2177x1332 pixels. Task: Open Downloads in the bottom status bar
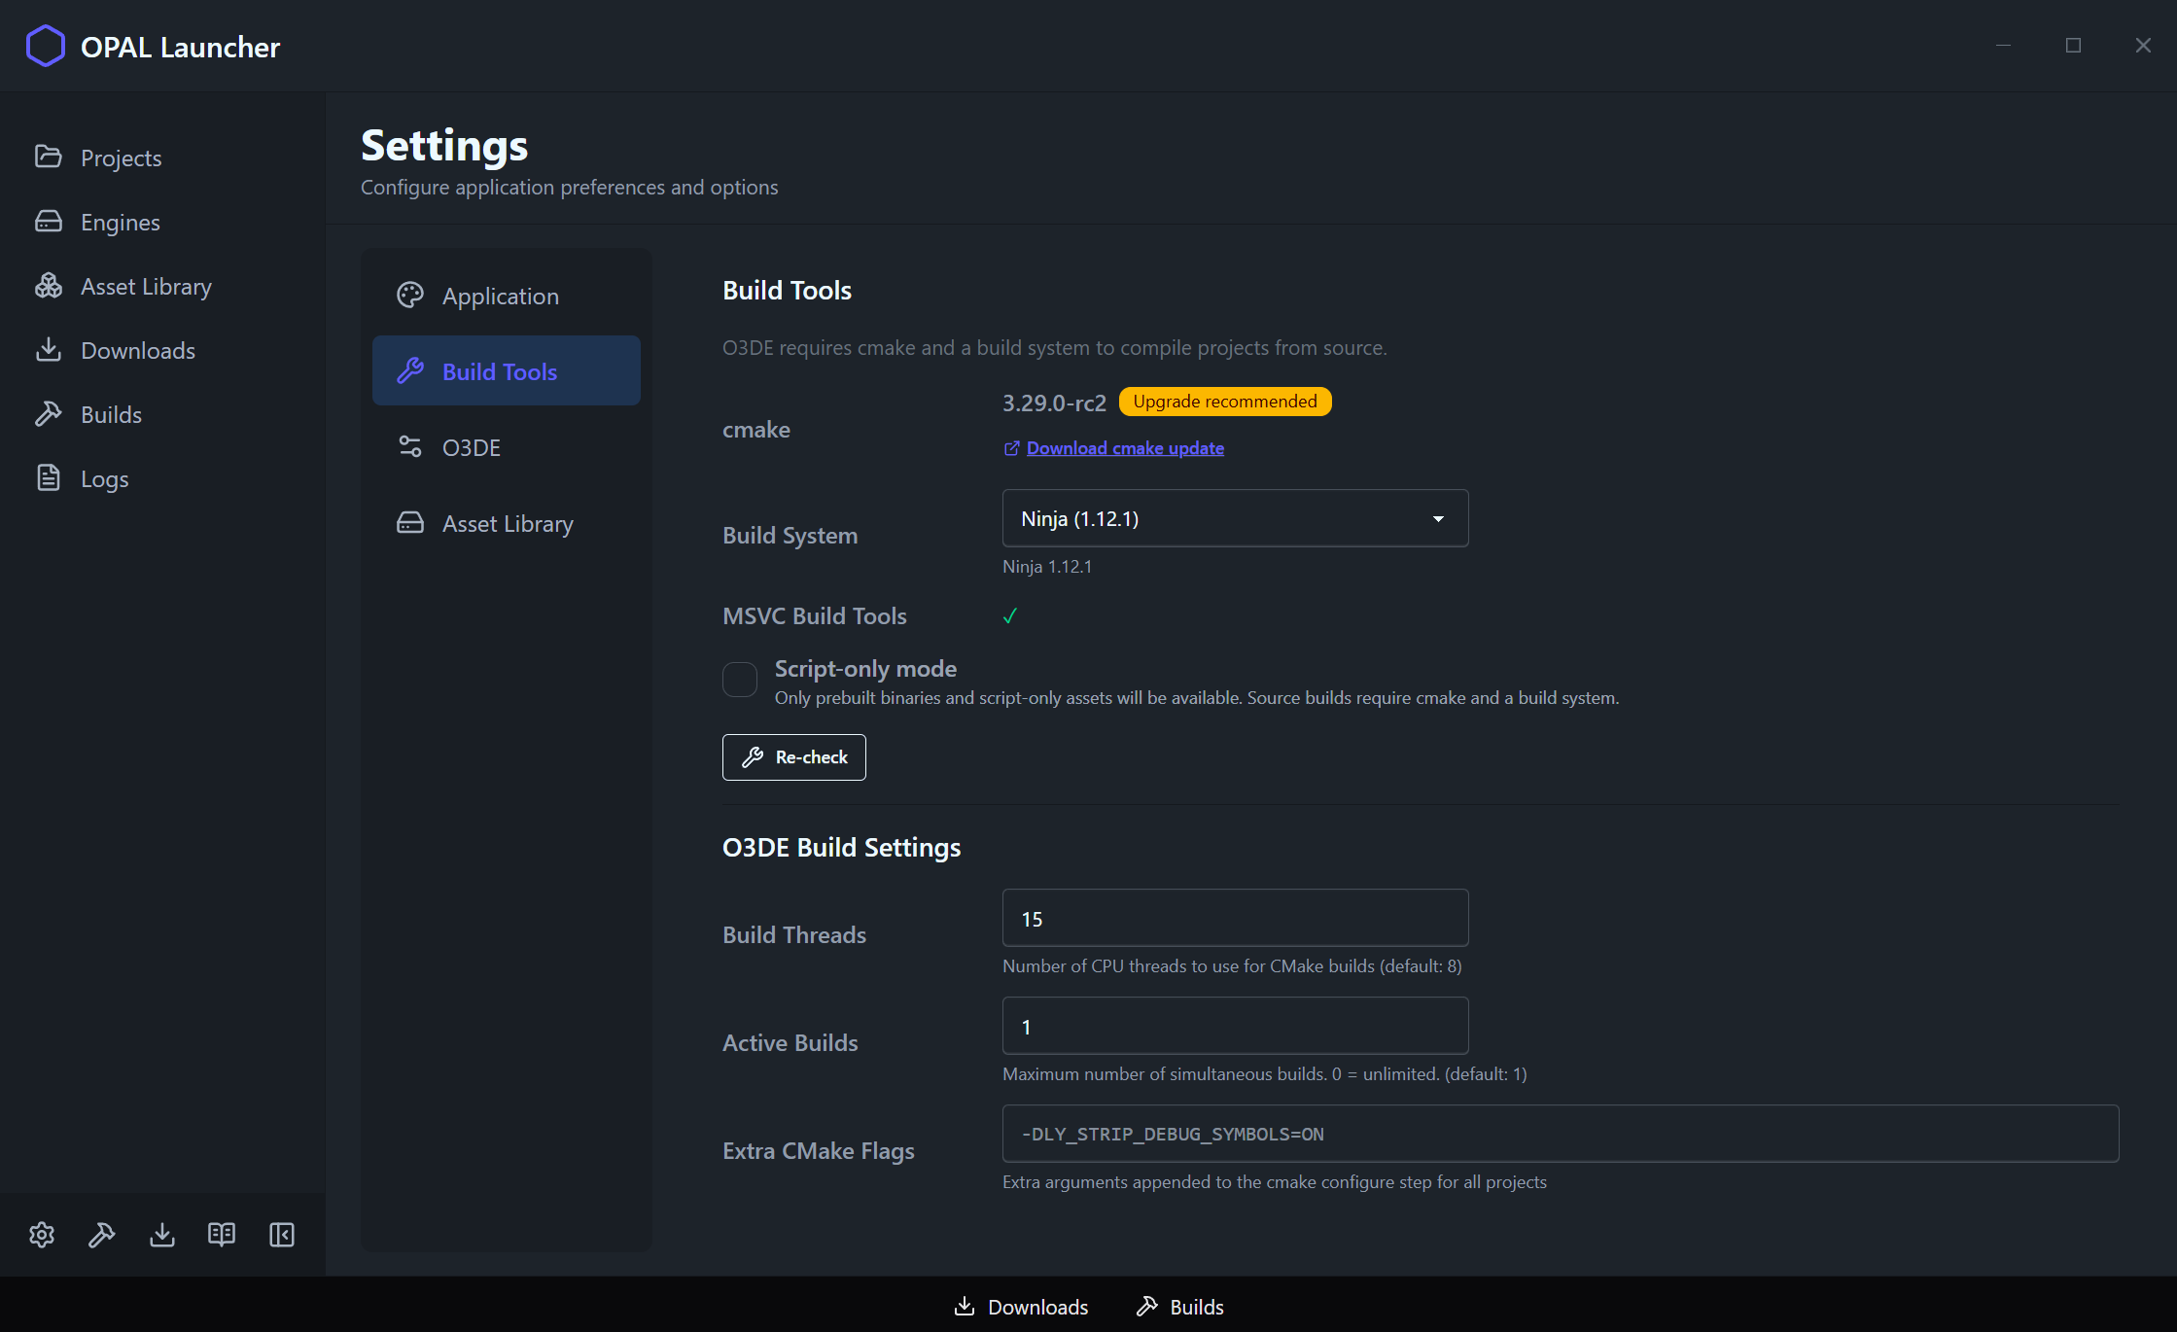(1021, 1307)
